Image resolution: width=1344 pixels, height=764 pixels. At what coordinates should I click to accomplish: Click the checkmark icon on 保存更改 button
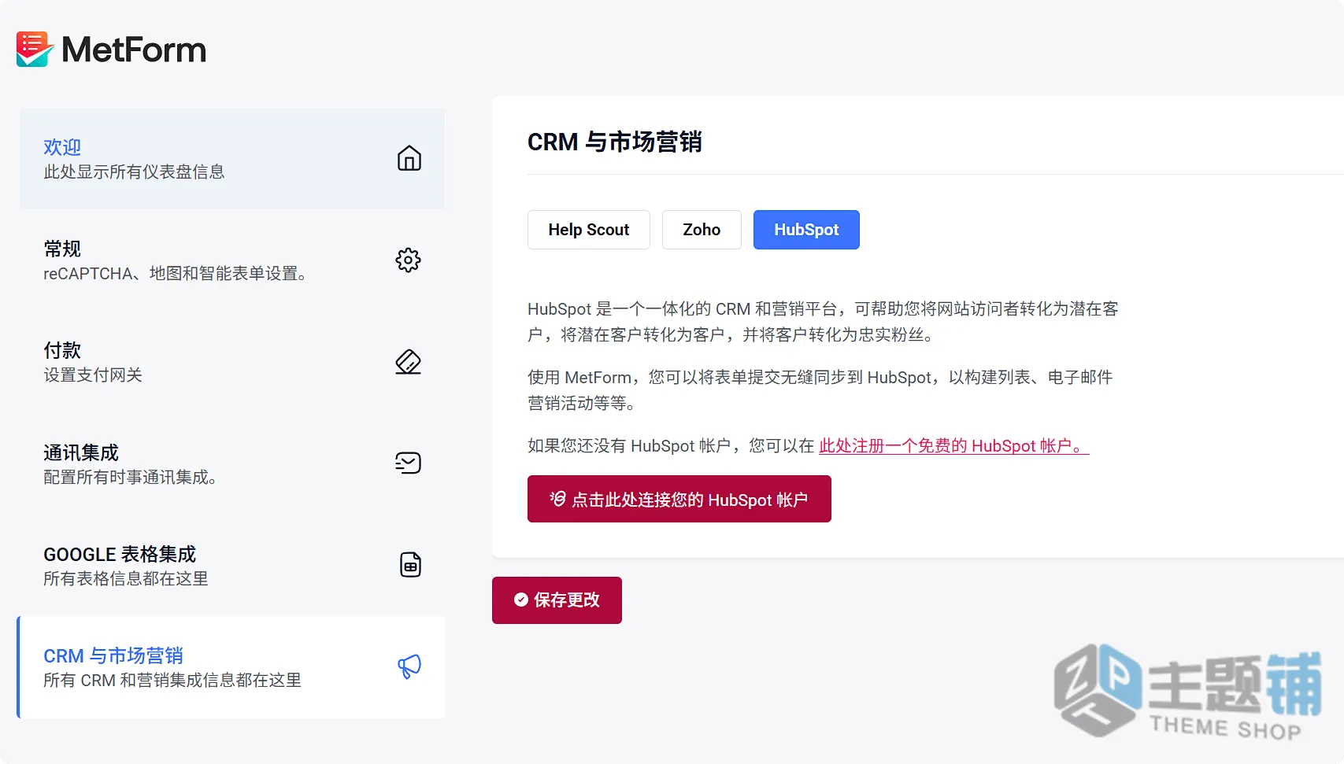[x=520, y=600]
